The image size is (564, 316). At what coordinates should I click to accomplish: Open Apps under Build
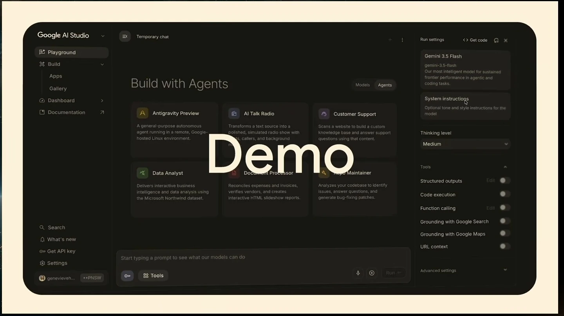56,76
